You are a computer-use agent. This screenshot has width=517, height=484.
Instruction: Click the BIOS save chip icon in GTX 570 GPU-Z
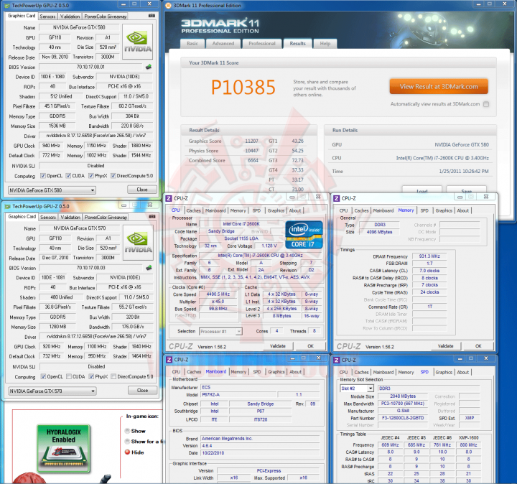pyautogui.click(x=149, y=268)
